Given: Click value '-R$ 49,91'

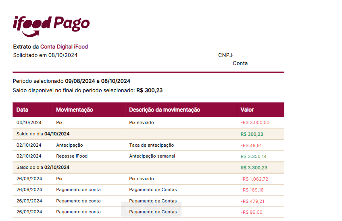Looking at the screenshot, I should [x=251, y=145].
